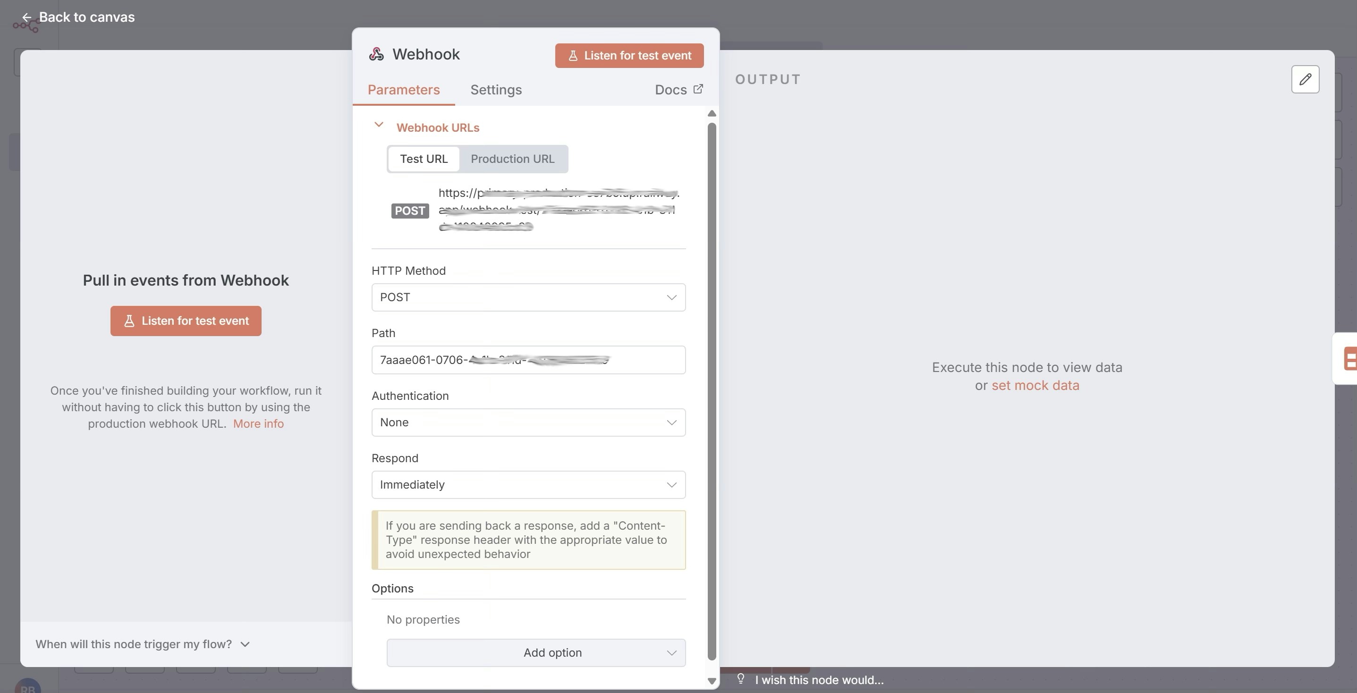The height and width of the screenshot is (693, 1357).
Task: Click the pencil edit output icon
Action: [1305, 79]
